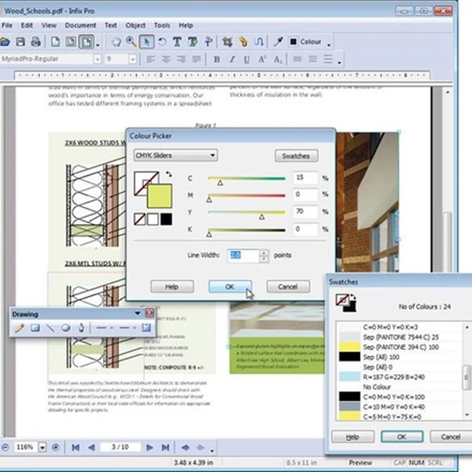Pick the Eyedropper tool
Viewport: 472px width, 472px height.
(278, 42)
